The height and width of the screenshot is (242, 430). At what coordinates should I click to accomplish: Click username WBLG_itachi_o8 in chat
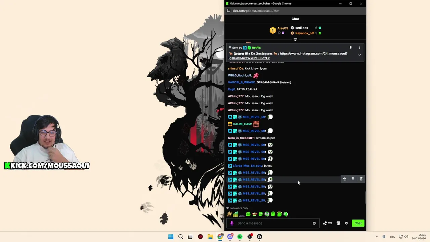[x=240, y=76]
